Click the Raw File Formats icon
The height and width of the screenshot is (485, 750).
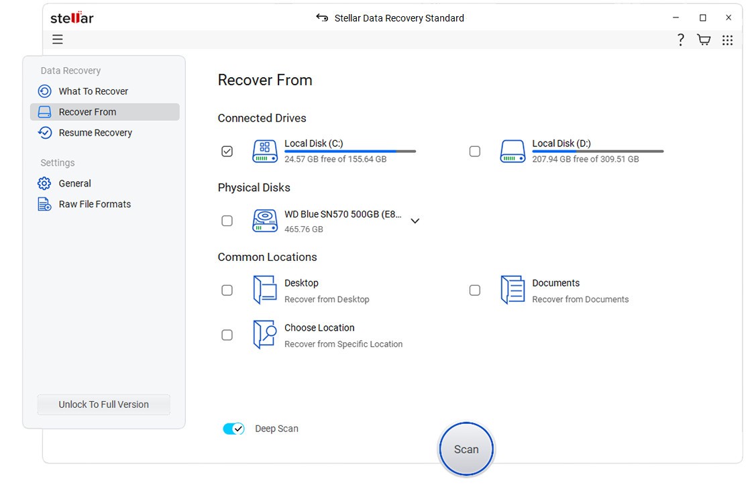[44, 204]
